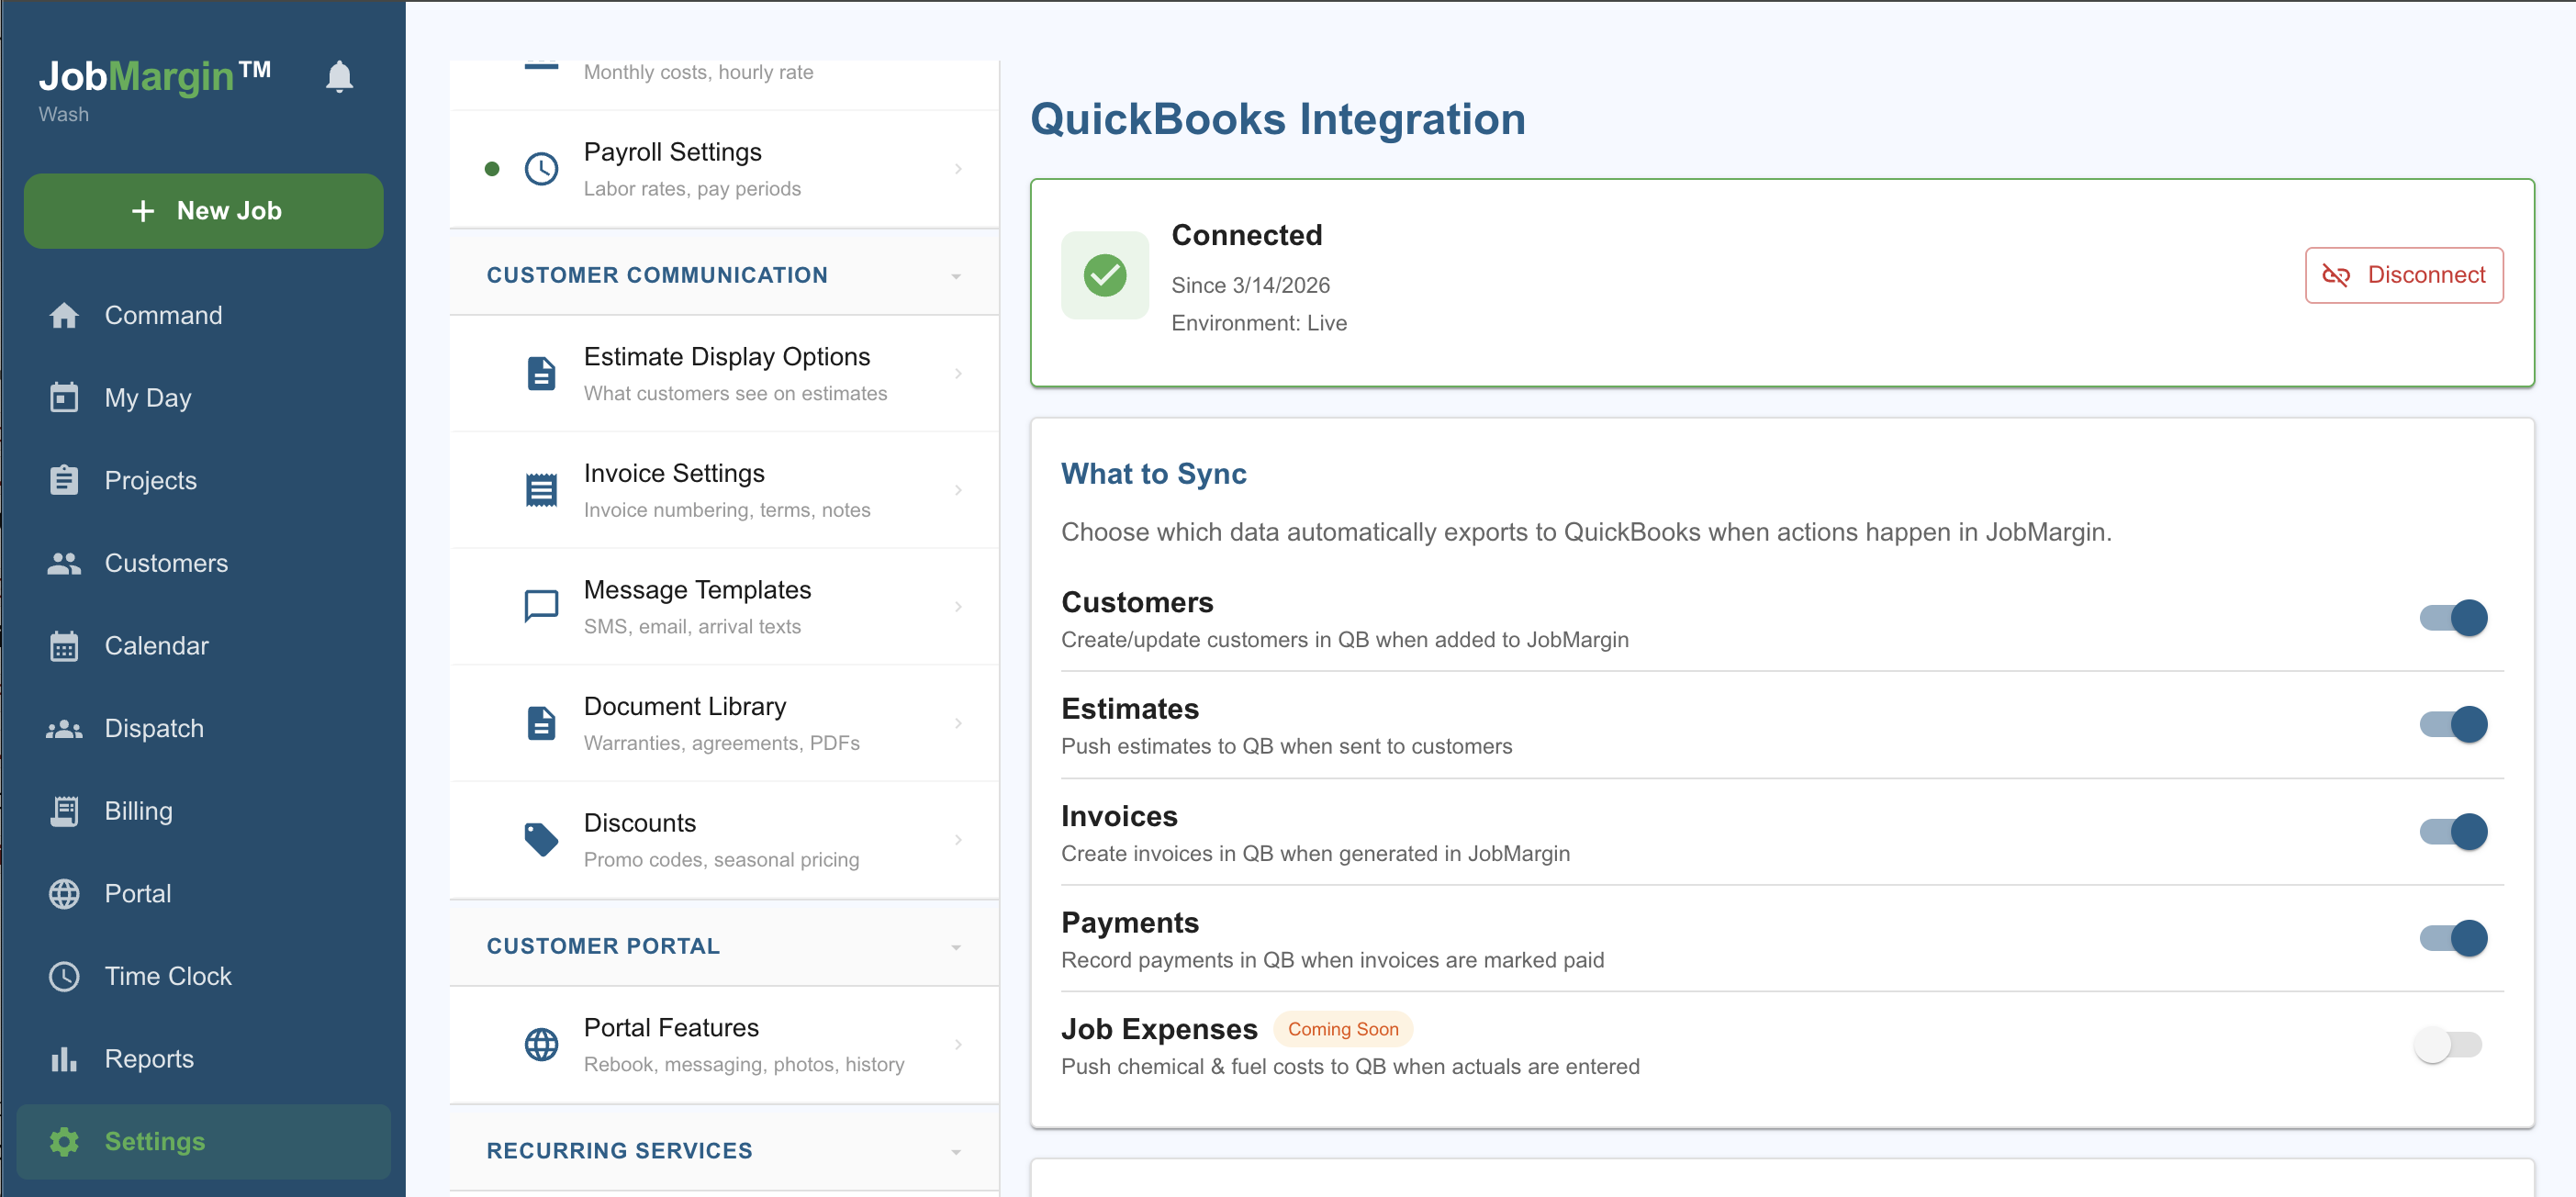Expand the Recurring Services section
This screenshot has height=1197, width=2576.
pos(957,1150)
